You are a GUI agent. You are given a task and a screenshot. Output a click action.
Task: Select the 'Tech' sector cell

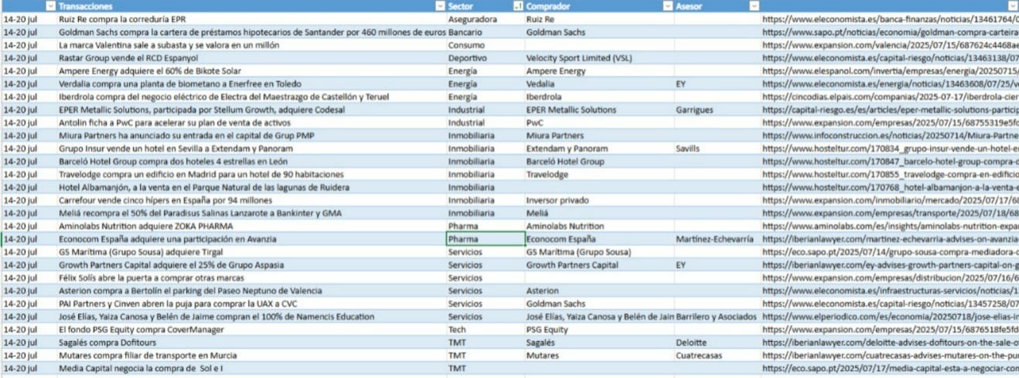point(486,329)
